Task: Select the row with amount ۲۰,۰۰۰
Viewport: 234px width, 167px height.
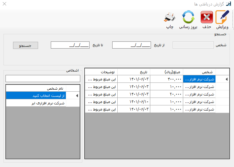Action: coord(167,94)
